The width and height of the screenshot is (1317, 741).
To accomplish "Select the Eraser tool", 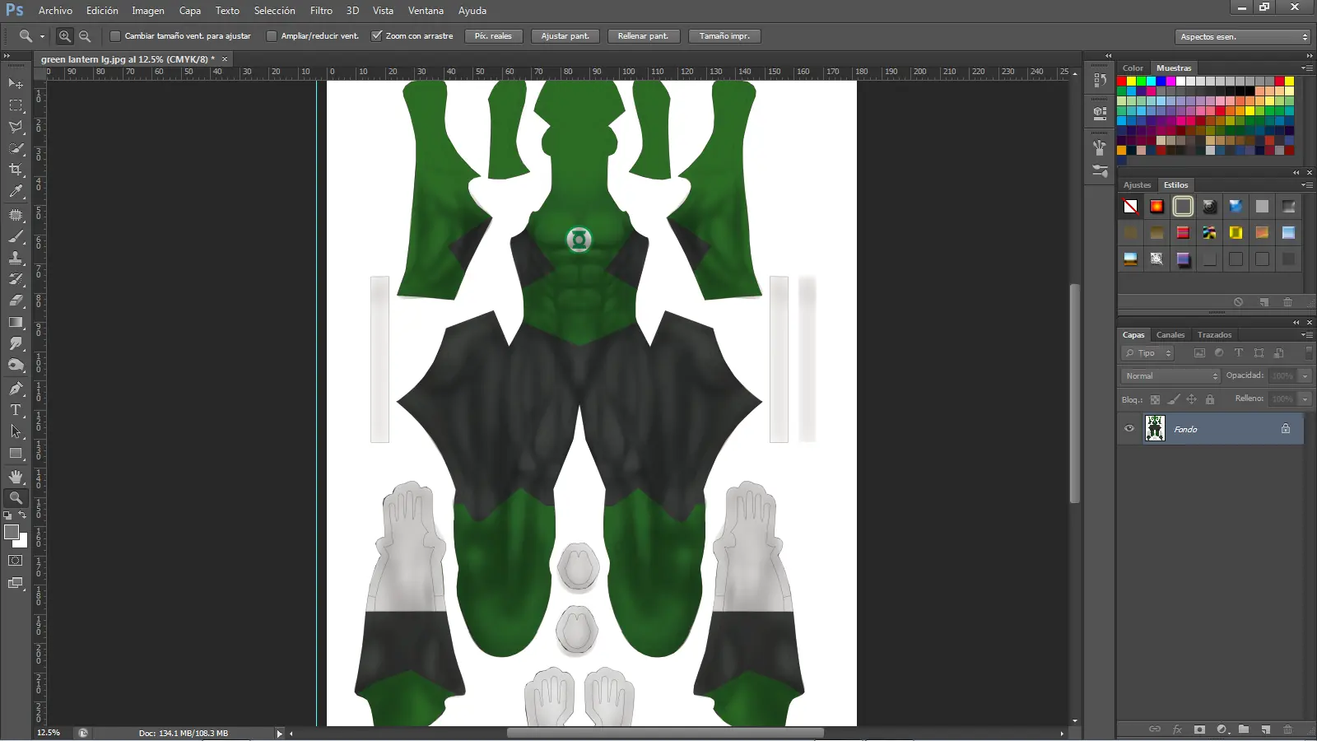I will tap(16, 301).
